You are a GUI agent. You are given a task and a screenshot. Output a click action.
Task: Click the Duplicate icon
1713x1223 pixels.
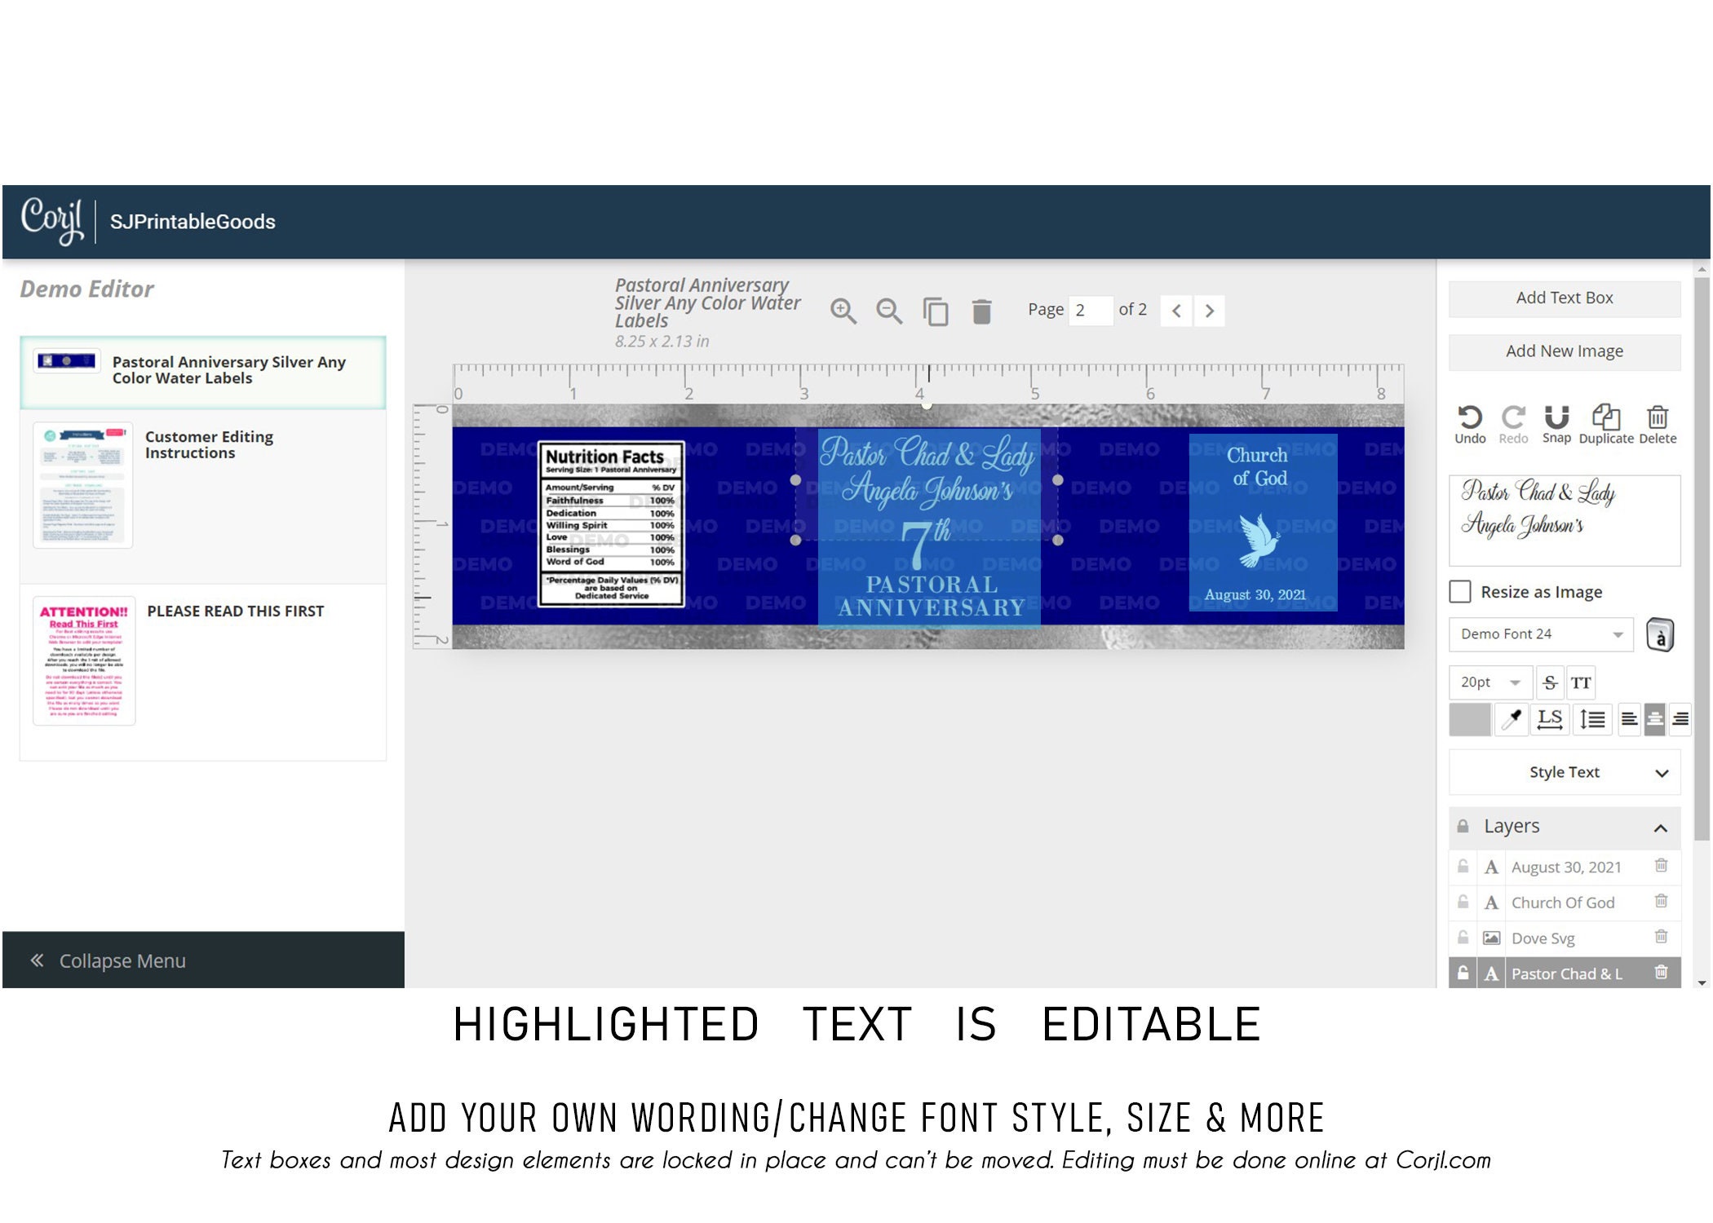pyautogui.click(x=1606, y=417)
